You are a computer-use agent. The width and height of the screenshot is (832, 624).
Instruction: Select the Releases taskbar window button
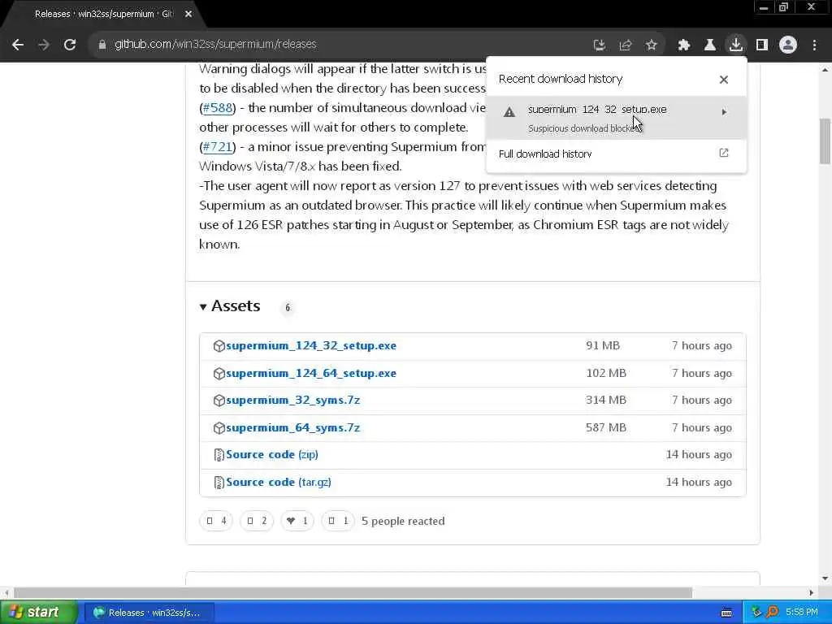pos(149,613)
